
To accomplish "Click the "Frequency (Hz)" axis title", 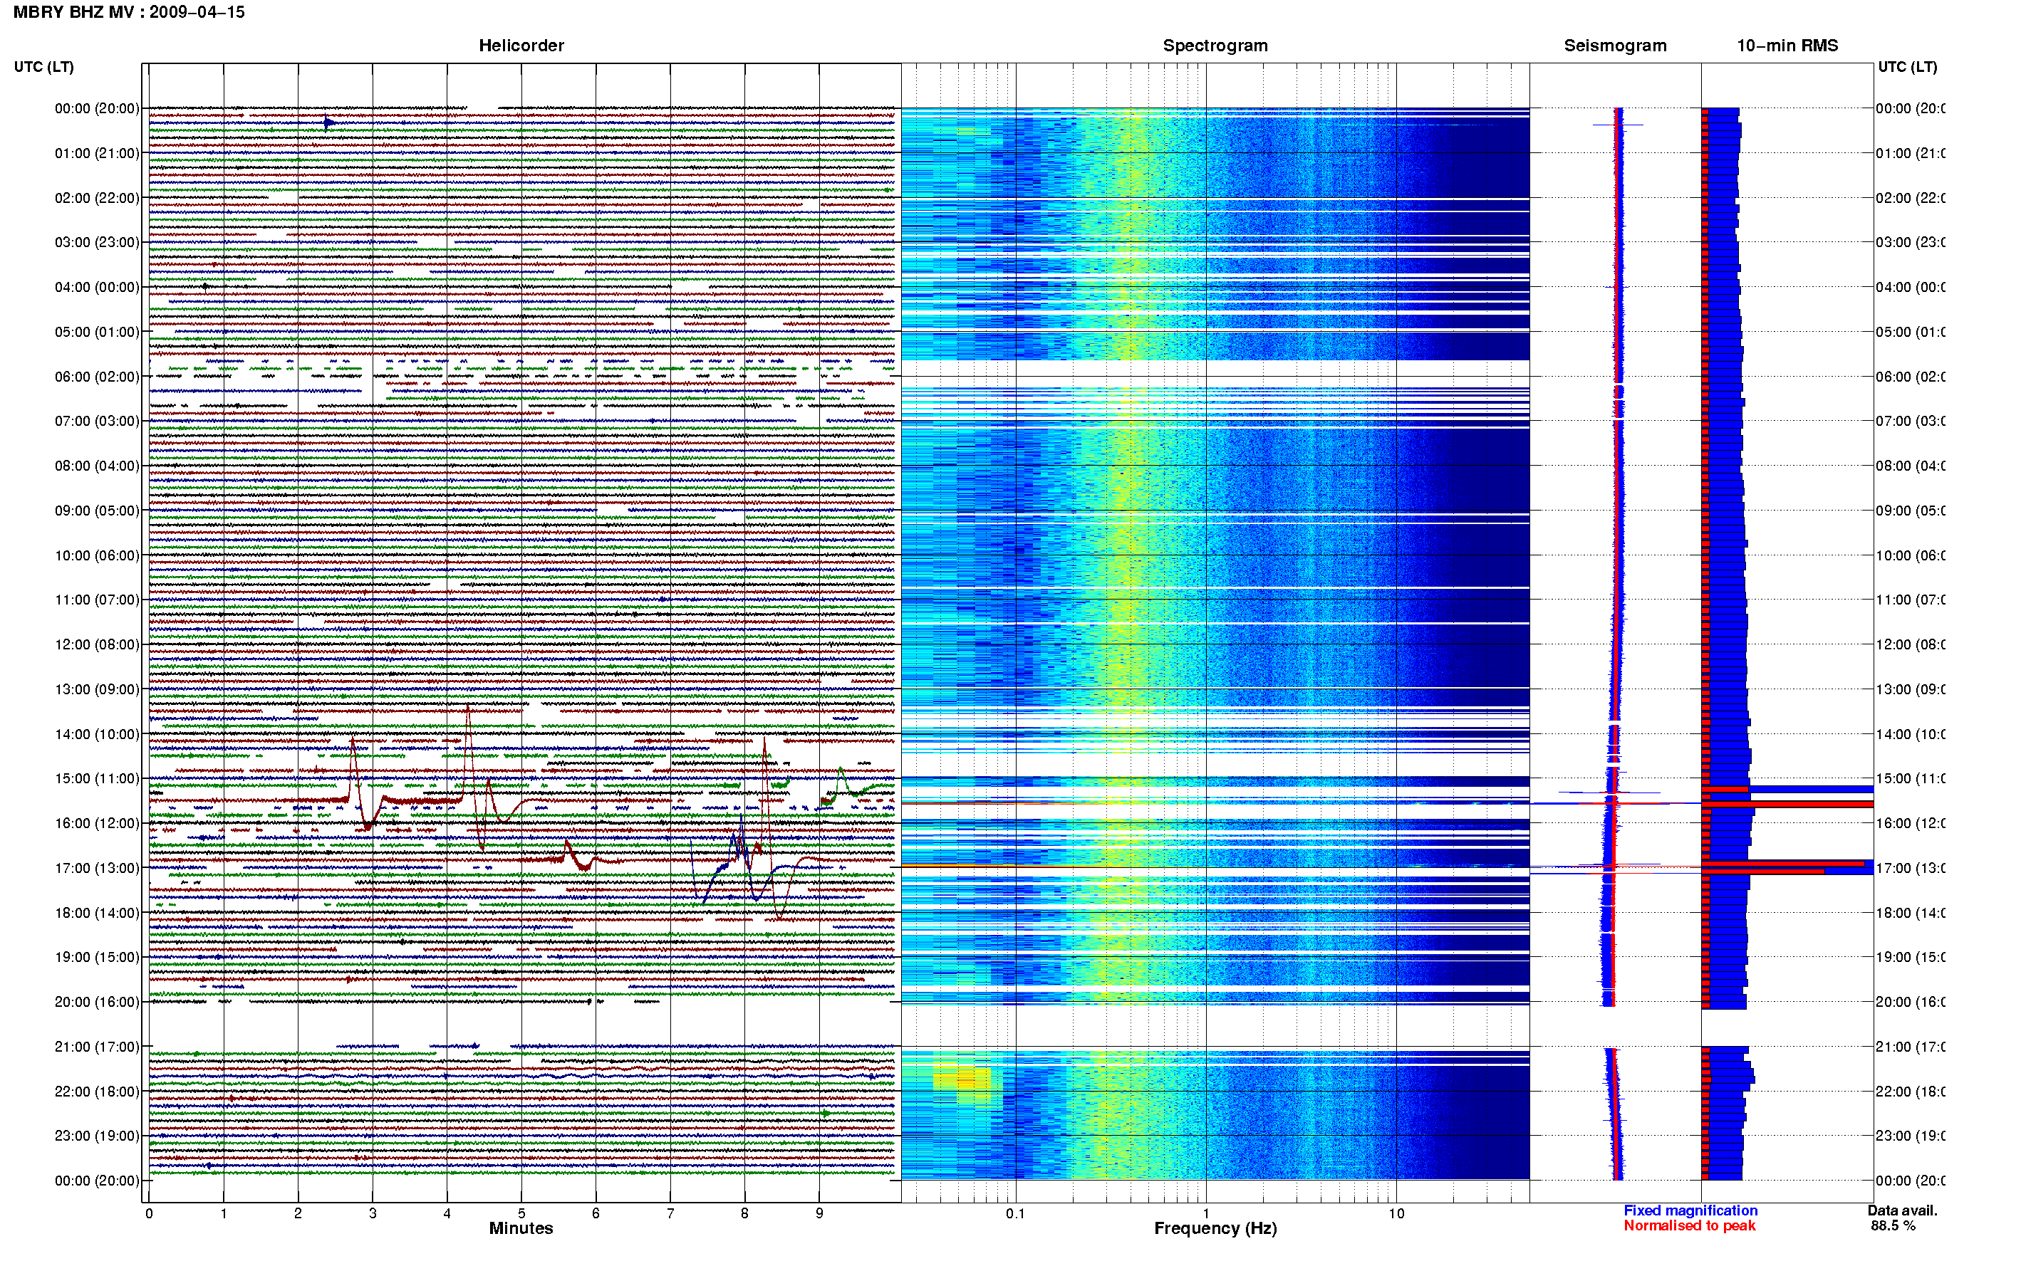I will [x=1215, y=1228].
